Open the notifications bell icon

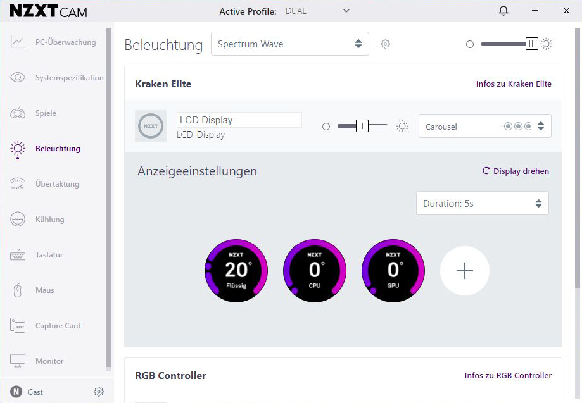coord(503,11)
